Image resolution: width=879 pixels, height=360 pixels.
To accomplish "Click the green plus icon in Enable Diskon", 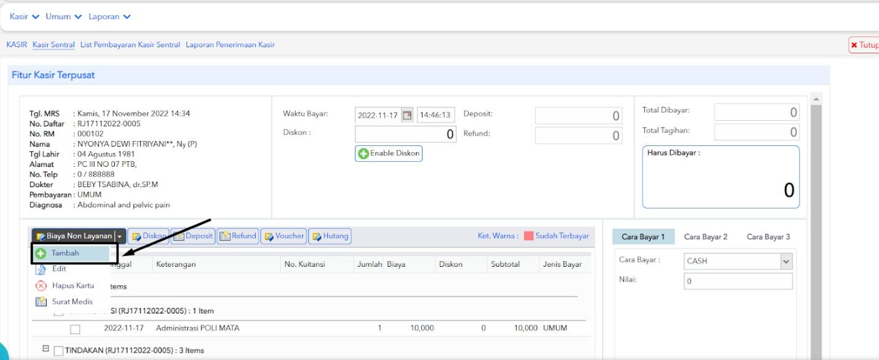I will point(364,154).
